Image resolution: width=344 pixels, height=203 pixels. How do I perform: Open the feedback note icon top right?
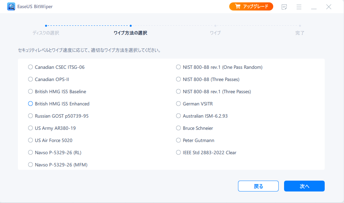284,6
